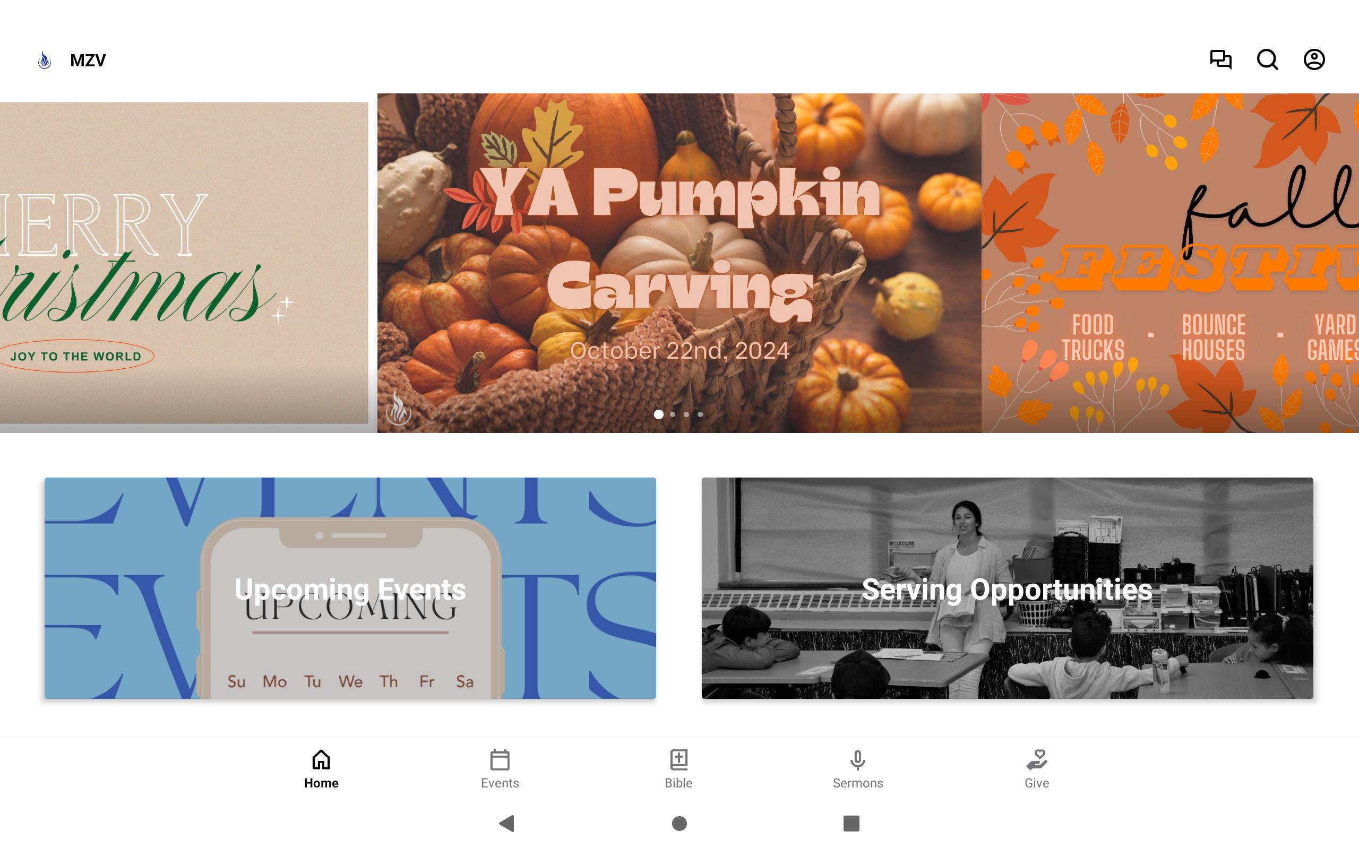Open the user profile icon
Image resolution: width=1359 pixels, height=849 pixels.
tap(1314, 59)
